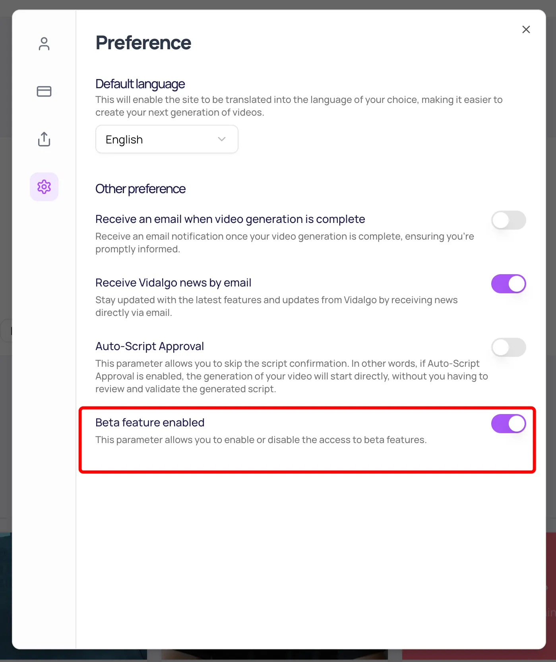Click the share/export icon in sidebar

point(44,139)
